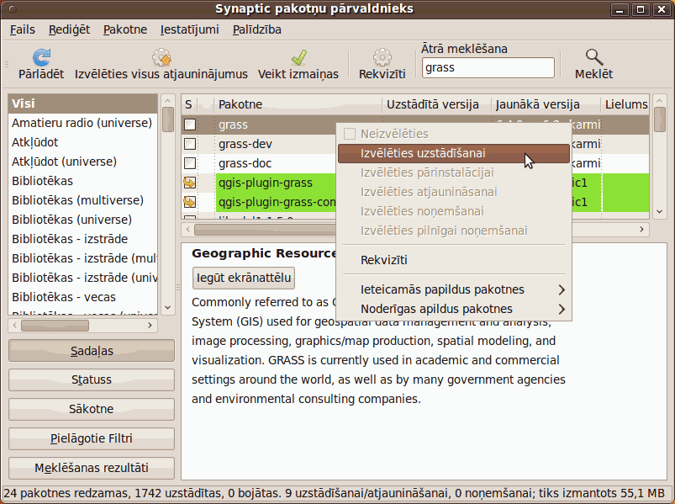The width and height of the screenshot is (675, 504).
Task: Select Bibliotēkas (universe) section
Action: 82,220
